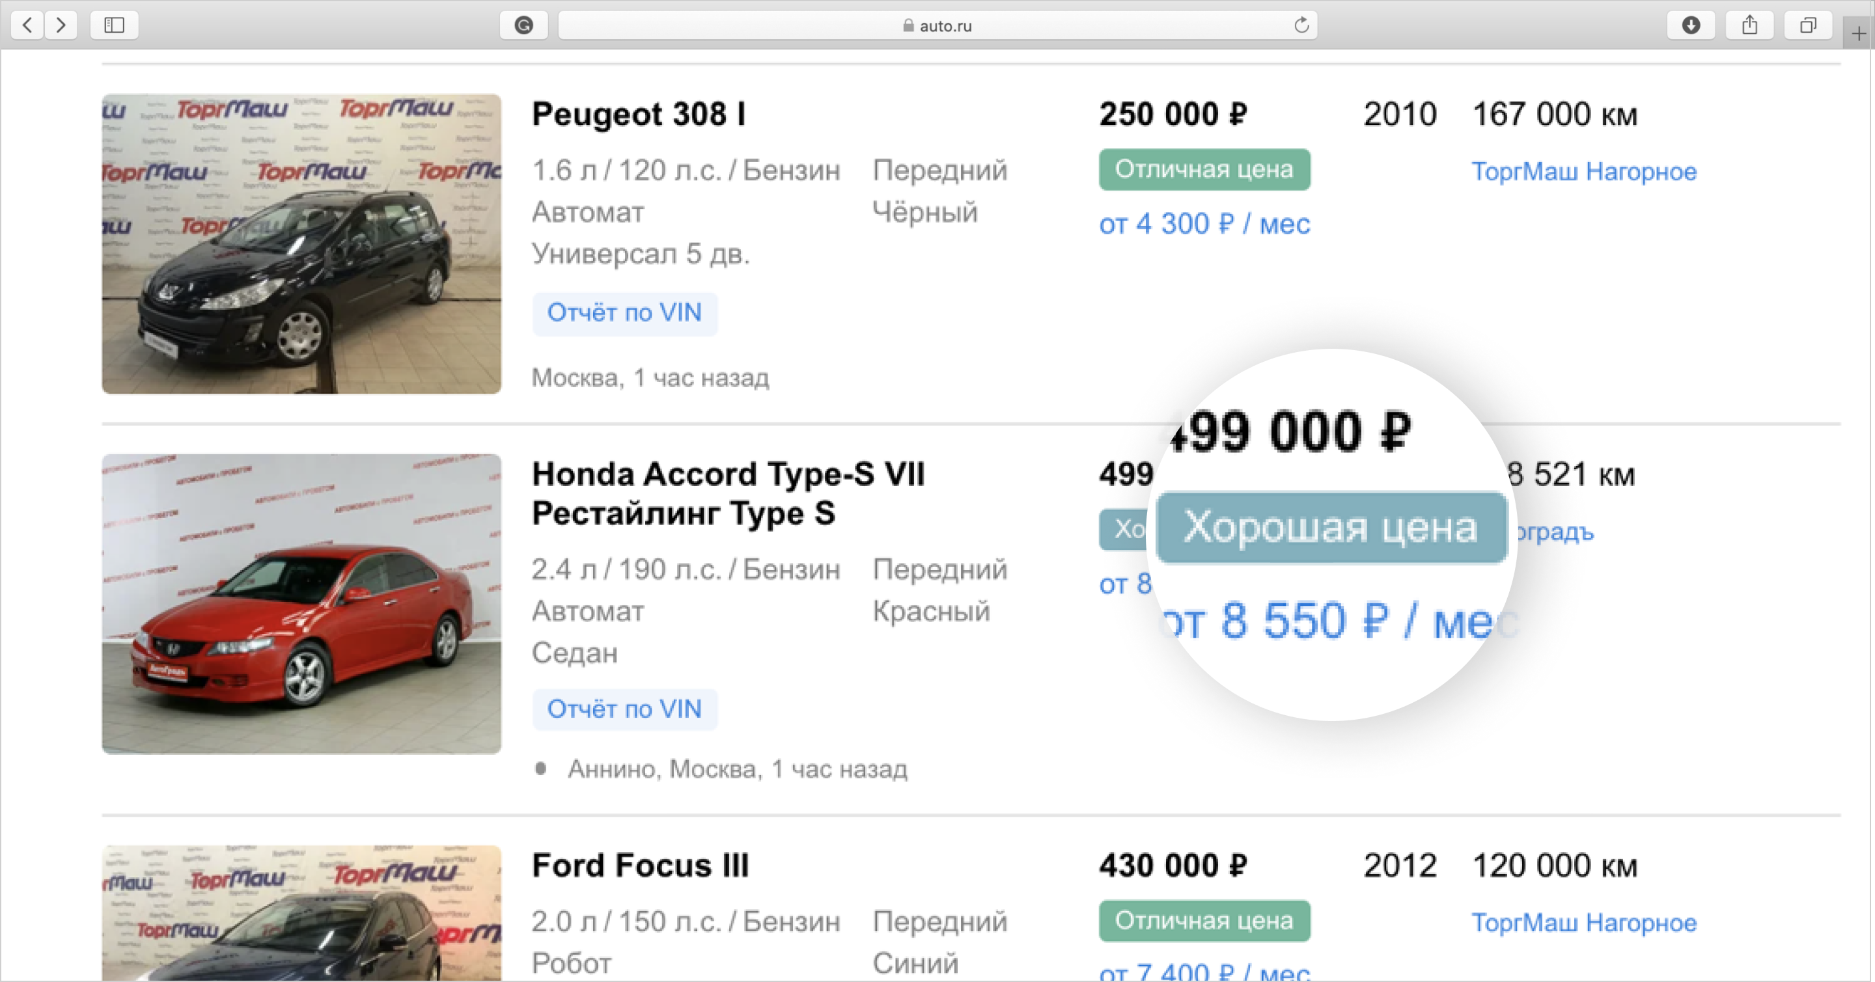Viewport: 1875px width, 982px height.
Task: Click Peugeot's 'от 4 300 ₽ / мес' link
Action: pyautogui.click(x=1204, y=224)
